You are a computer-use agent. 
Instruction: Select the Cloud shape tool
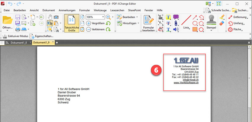(x=201, y=29)
